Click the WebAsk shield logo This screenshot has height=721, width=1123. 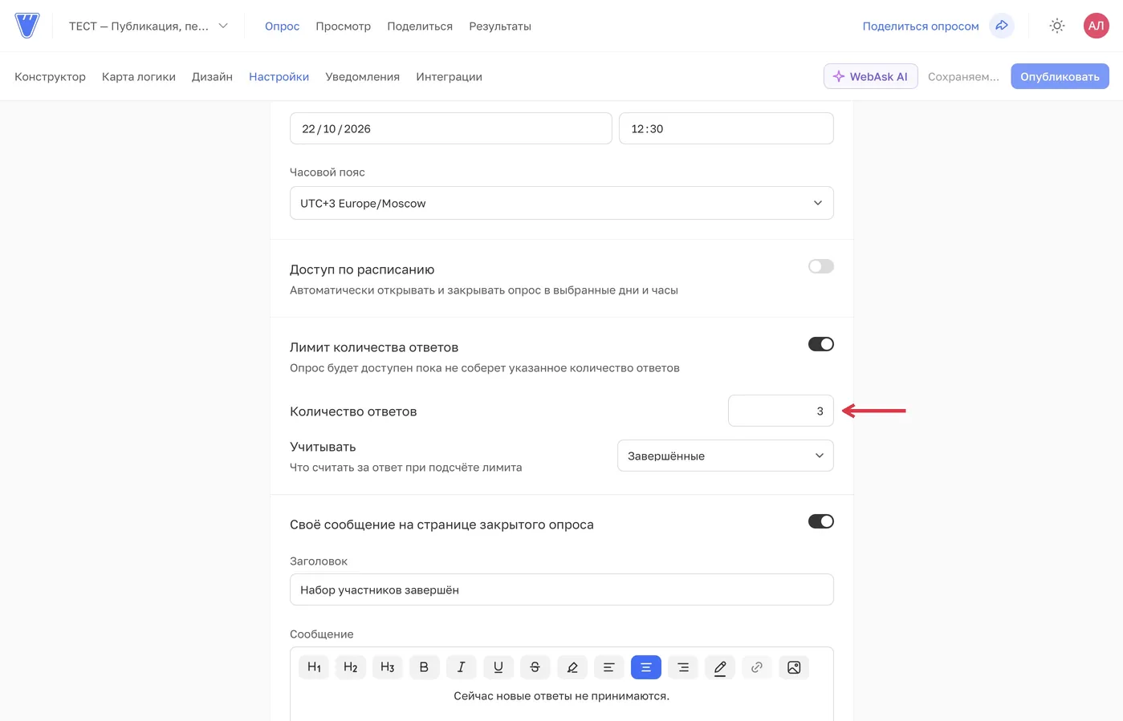27,26
